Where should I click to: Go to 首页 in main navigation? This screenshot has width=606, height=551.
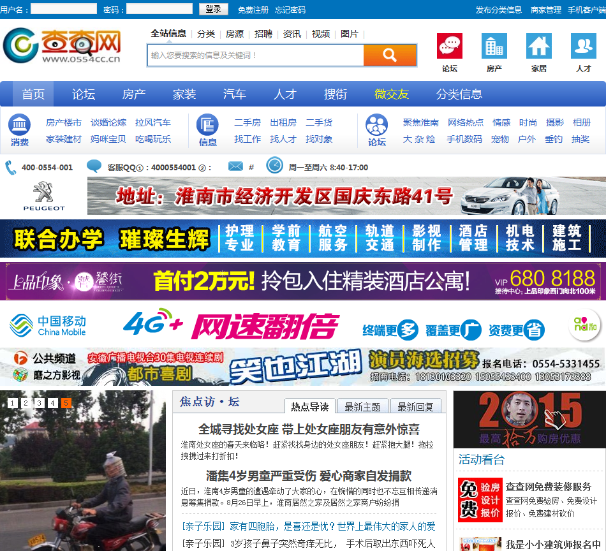[33, 94]
